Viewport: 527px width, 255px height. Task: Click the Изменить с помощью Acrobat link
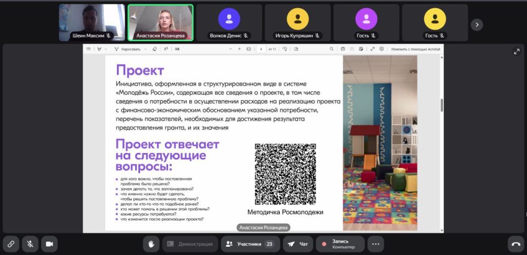(x=415, y=49)
